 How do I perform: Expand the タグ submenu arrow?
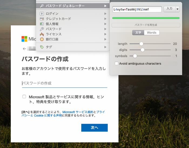[105, 47]
